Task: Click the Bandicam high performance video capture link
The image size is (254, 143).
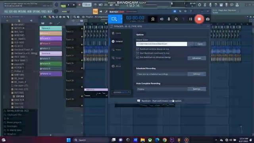Action: click(162, 101)
